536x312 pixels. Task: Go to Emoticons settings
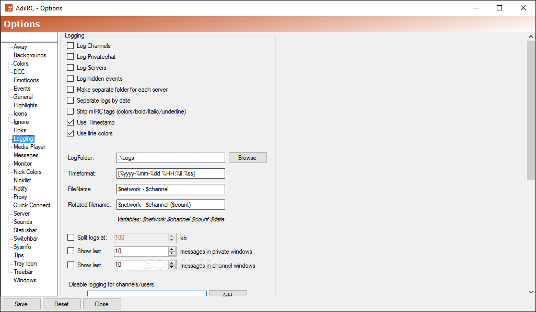(26, 80)
